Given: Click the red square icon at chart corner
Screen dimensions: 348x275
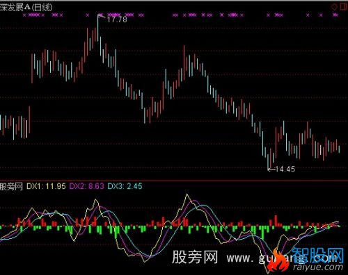Looking at the screenshot, I should 344,6.
